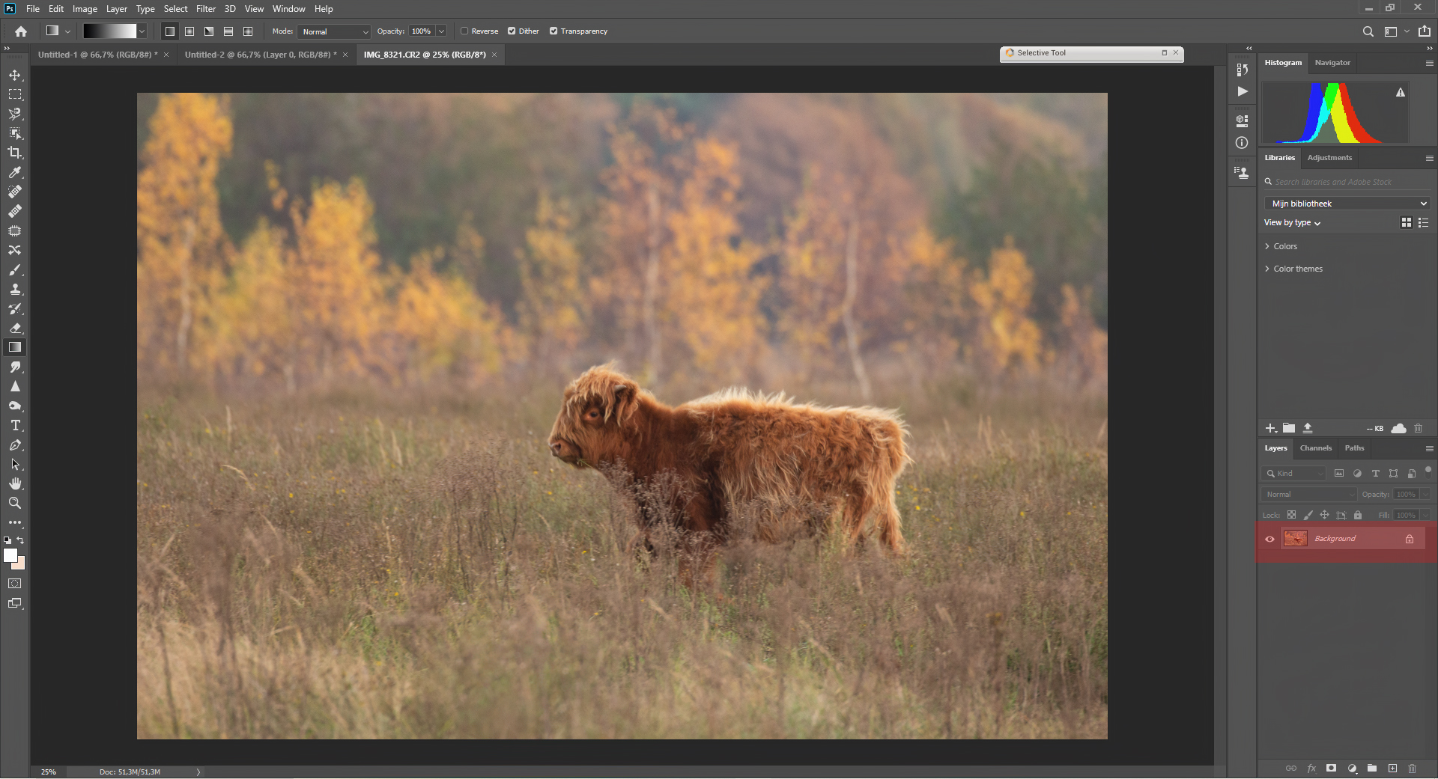The height and width of the screenshot is (779, 1438).
Task: Click the Eraser tool
Action: pyautogui.click(x=15, y=329)
